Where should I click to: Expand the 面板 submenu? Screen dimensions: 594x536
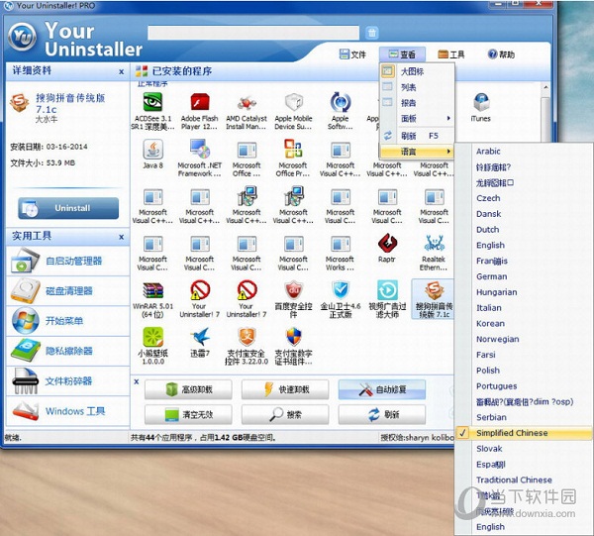[x=417, y=118]
